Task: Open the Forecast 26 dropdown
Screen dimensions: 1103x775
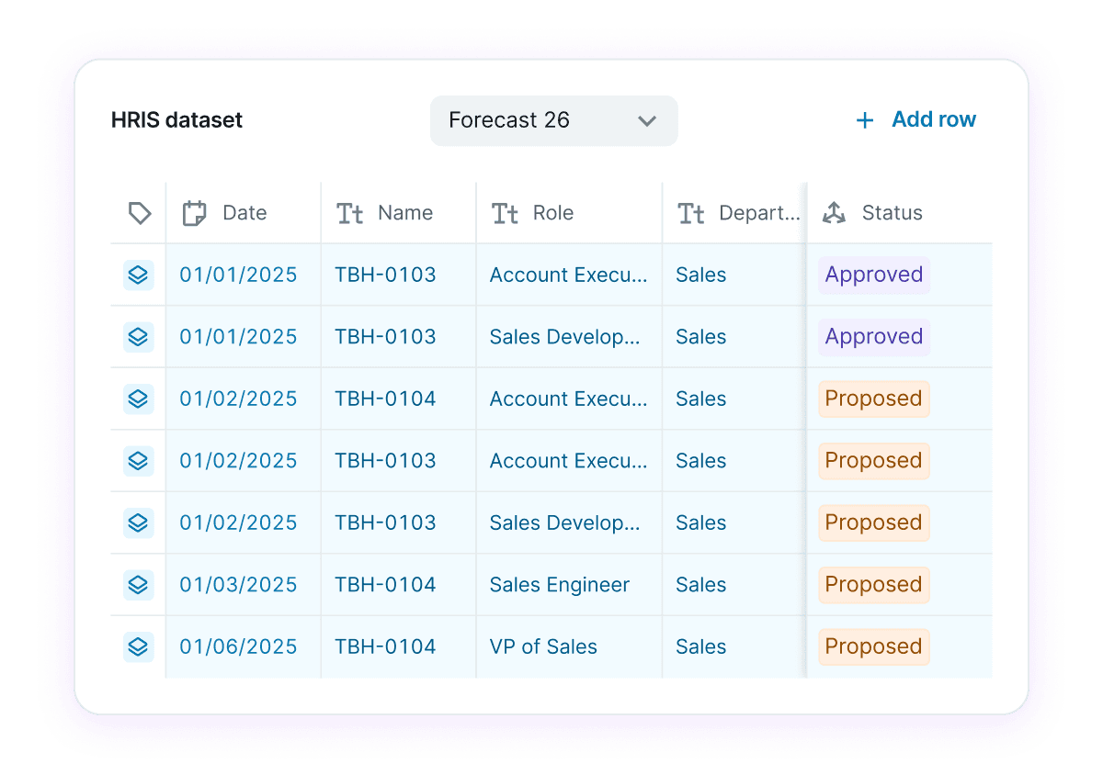Action: coord(552,120)
